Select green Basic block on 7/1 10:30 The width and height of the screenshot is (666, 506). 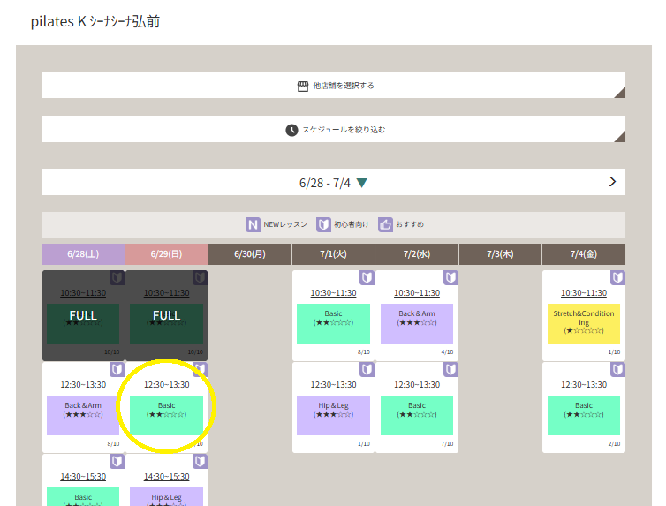pyautogui.click(x=333, y=323)
